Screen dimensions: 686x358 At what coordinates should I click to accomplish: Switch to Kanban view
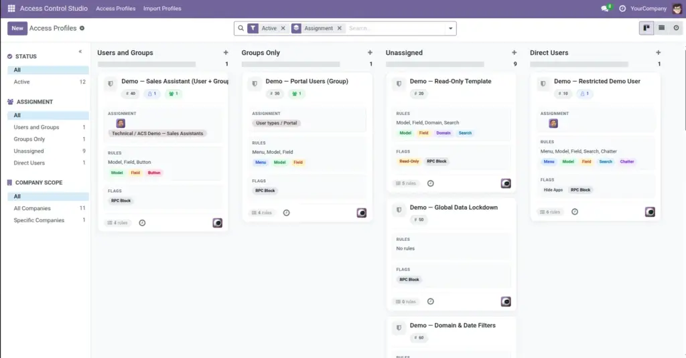(646, 28)
